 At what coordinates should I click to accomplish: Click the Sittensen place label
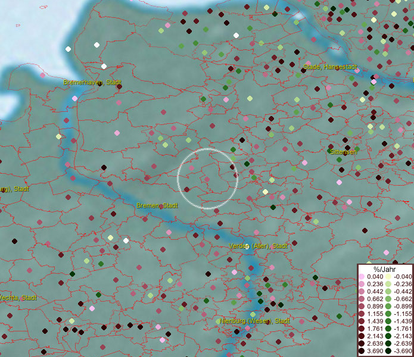[x=343, y=152]
